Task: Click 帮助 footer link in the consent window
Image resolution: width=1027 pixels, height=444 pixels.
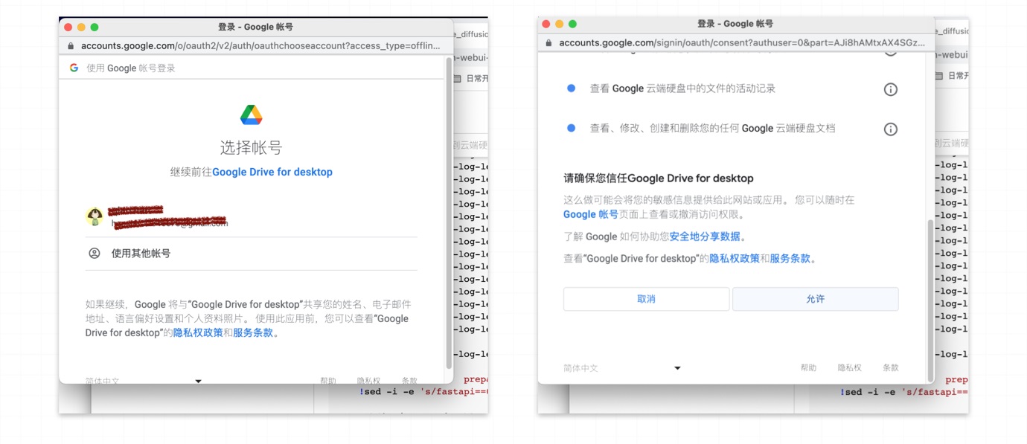Action: 808,368
